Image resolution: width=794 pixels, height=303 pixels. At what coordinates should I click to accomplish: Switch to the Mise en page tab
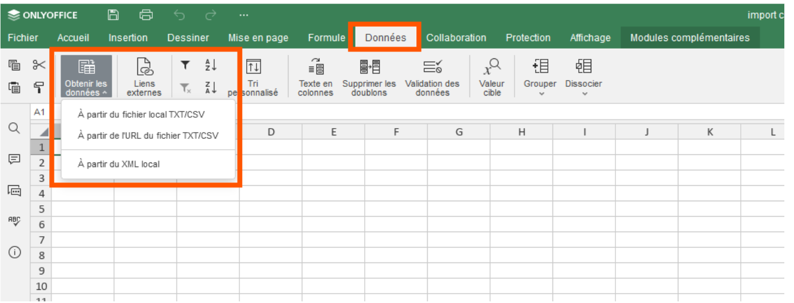click(x=258, y=38)
